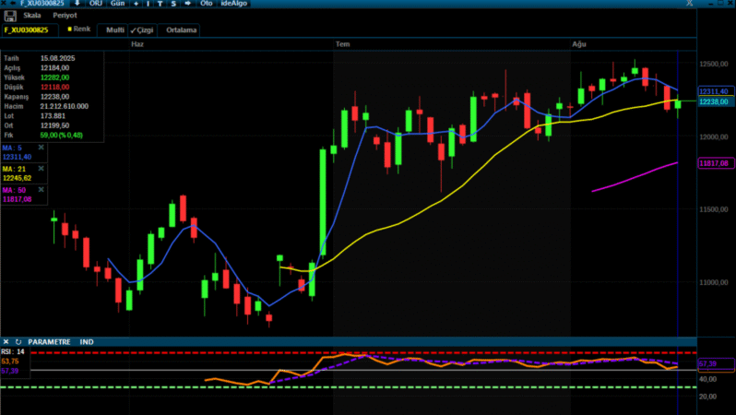Click the save floppy disk icon
Viewport: 736px width, 415px height.
(9, 16)
